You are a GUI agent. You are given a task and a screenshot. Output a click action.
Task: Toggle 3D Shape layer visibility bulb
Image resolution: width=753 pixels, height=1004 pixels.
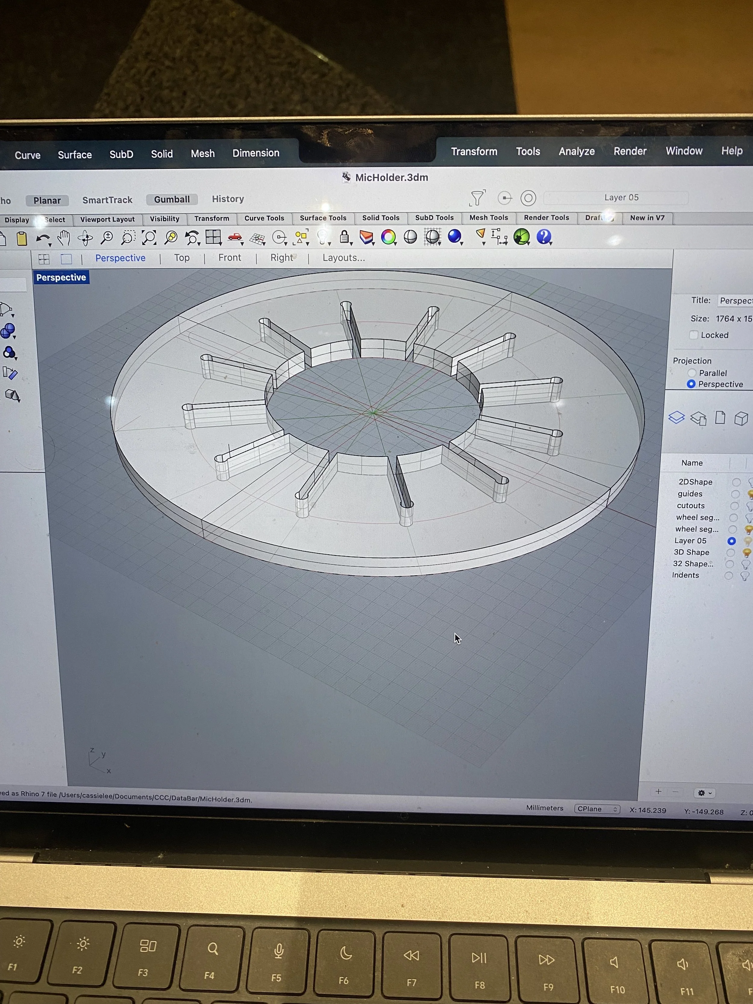click(x=746, y=552)
